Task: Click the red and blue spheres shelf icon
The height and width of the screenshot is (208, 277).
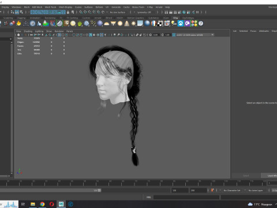Action: [x=12, y=24]
